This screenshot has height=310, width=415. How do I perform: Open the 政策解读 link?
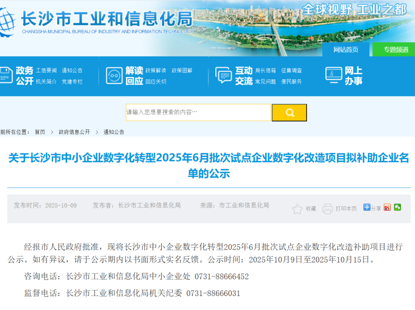156,70
